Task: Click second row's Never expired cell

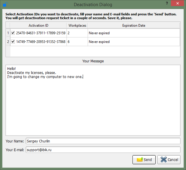Action: coord(134,42)
